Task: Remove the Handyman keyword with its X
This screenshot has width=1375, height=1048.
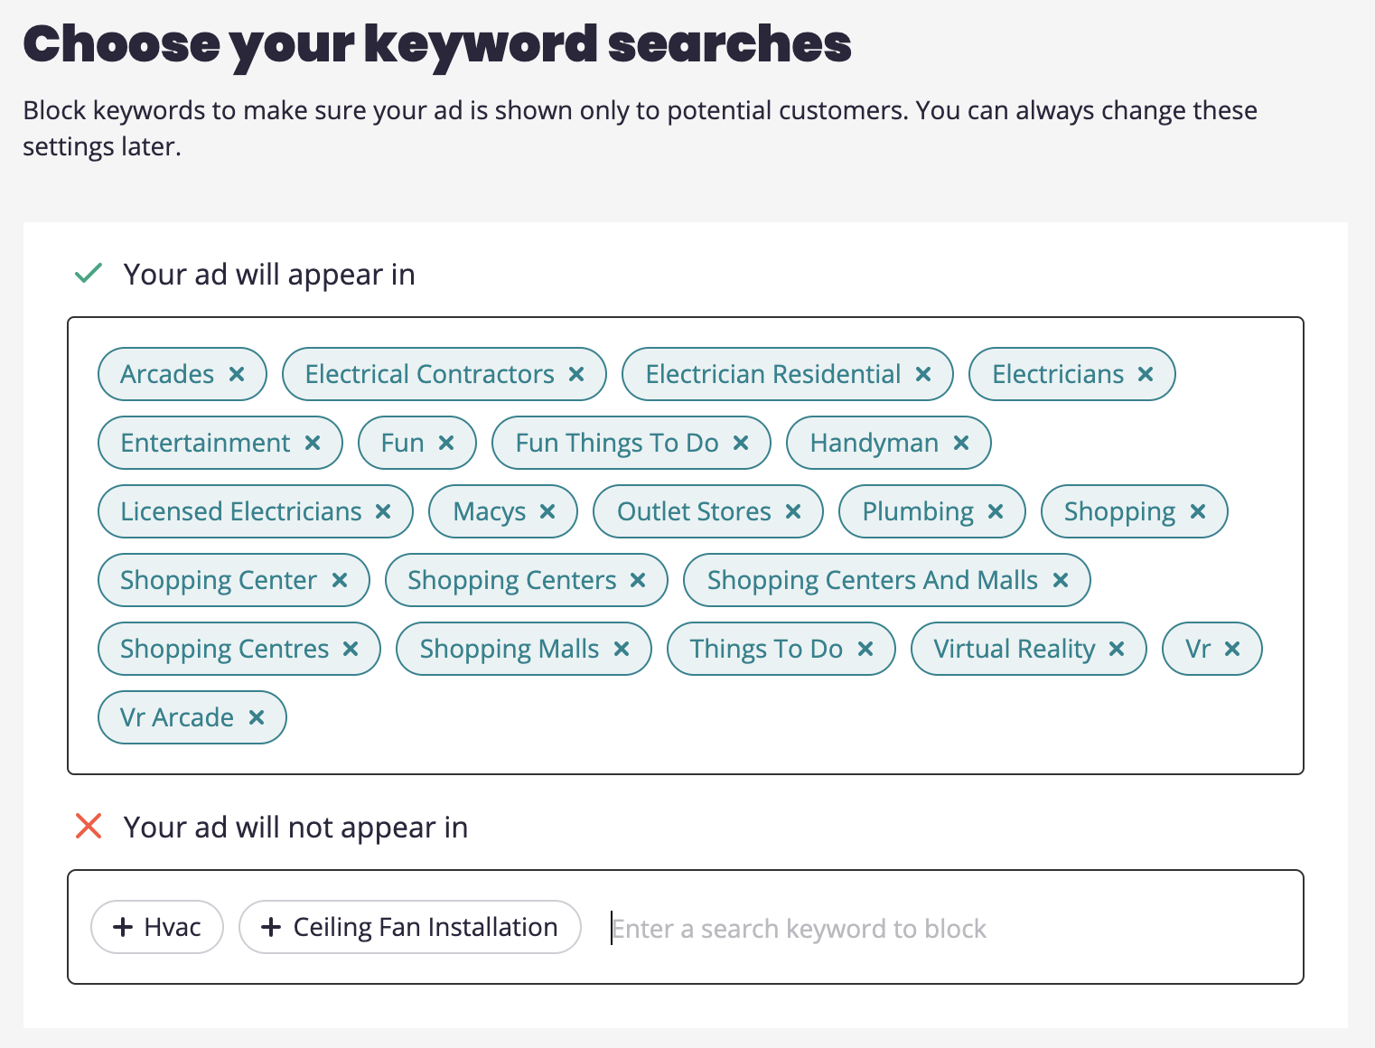Action: pos(961,443)
